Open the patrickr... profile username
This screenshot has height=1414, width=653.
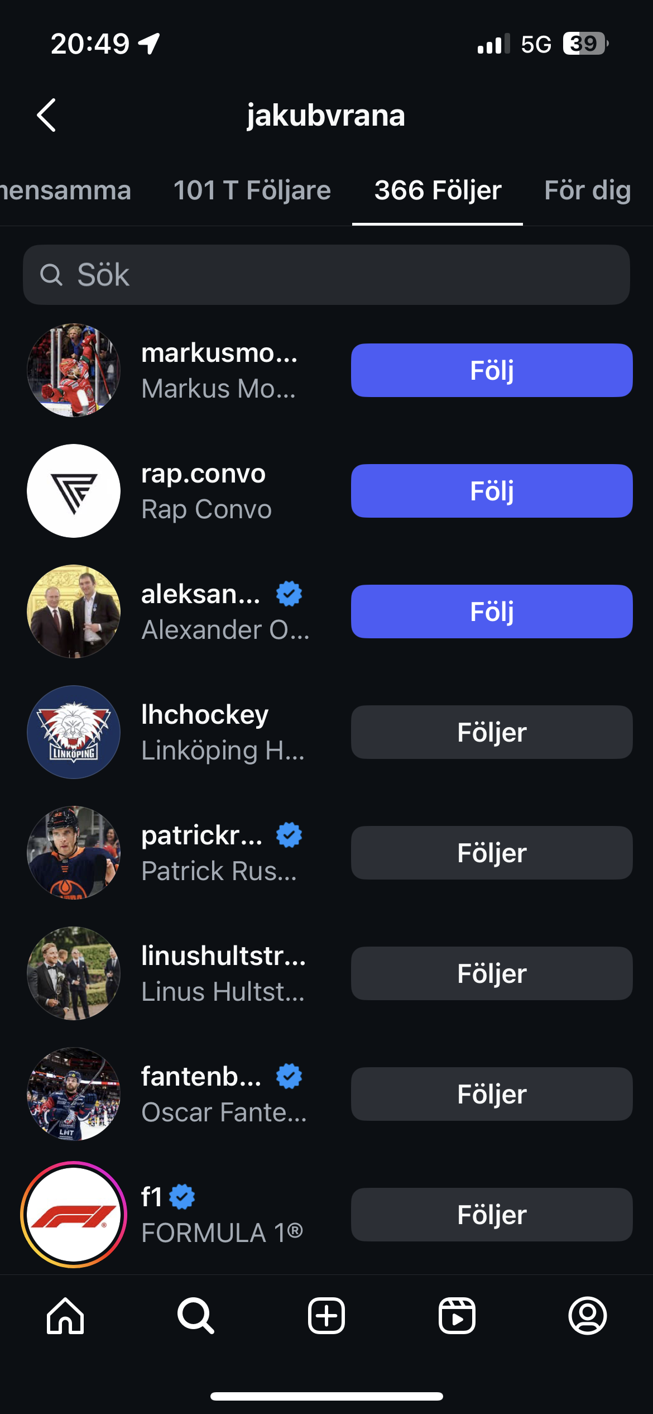point(201,835)
